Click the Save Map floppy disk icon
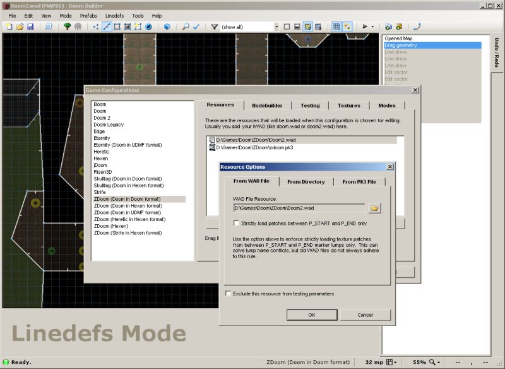 pyautogui.click(x=30, y=27)
